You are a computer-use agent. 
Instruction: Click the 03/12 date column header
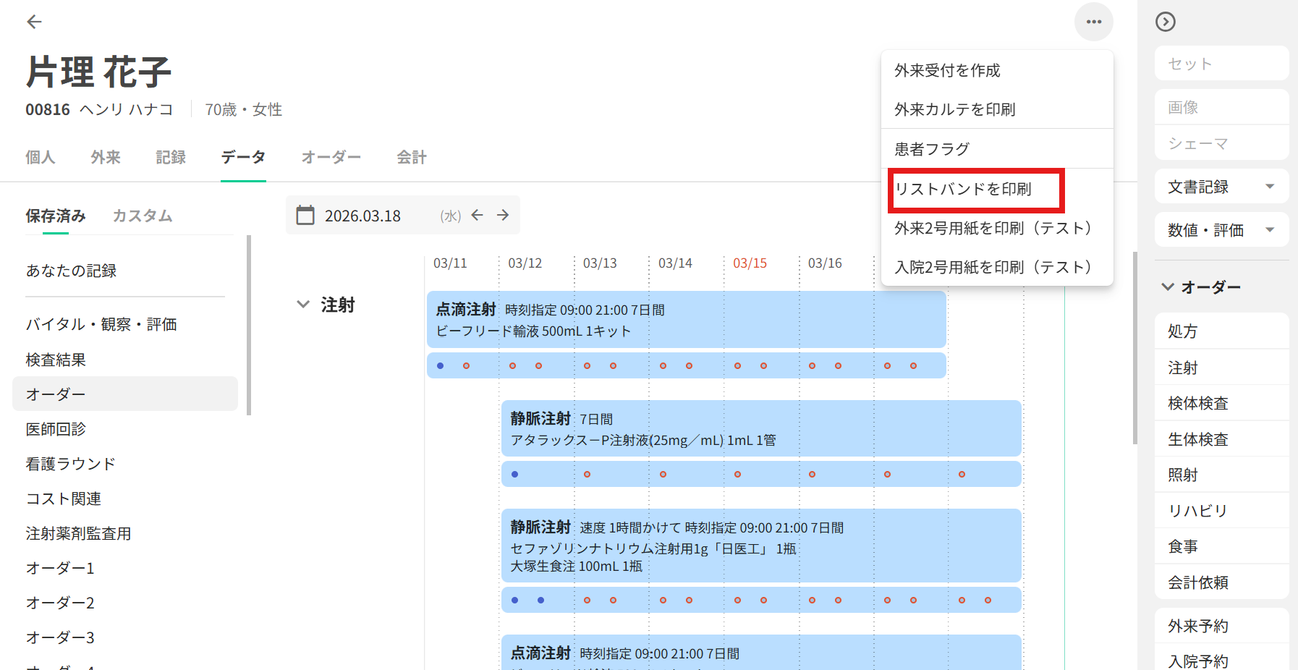(x=525, y=263)
